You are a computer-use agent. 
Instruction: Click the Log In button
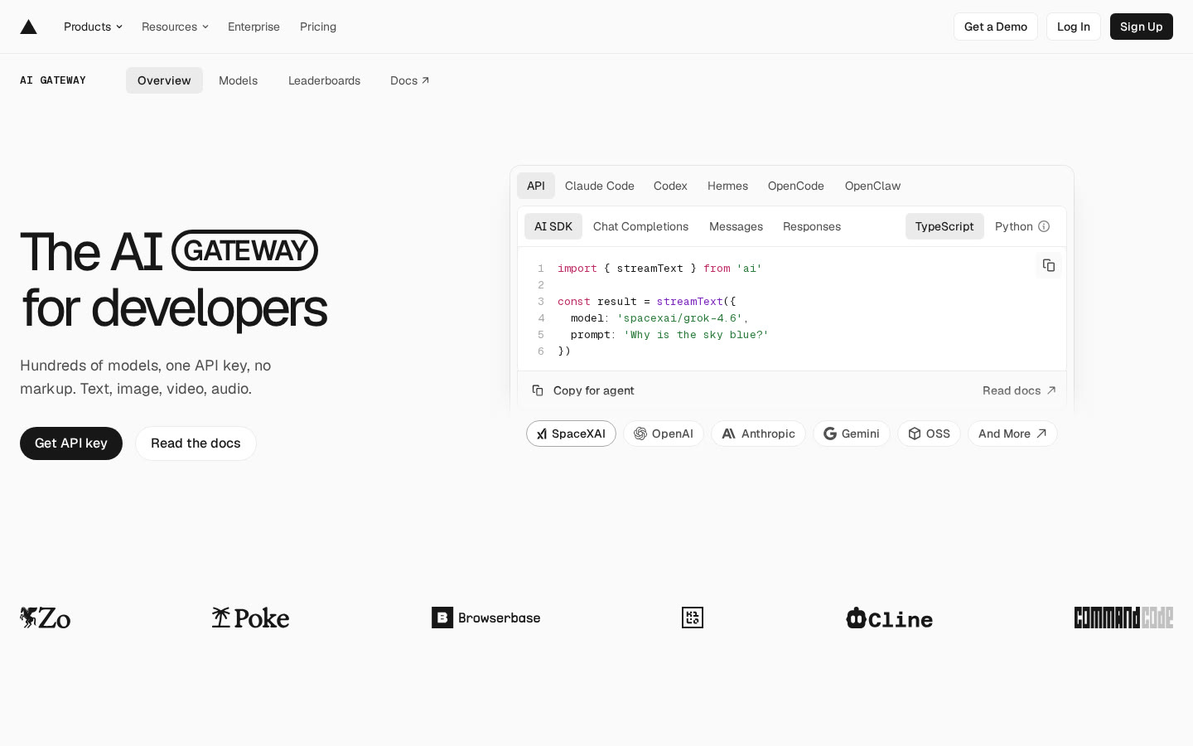pyautogui.click(x=1074, y=27)
